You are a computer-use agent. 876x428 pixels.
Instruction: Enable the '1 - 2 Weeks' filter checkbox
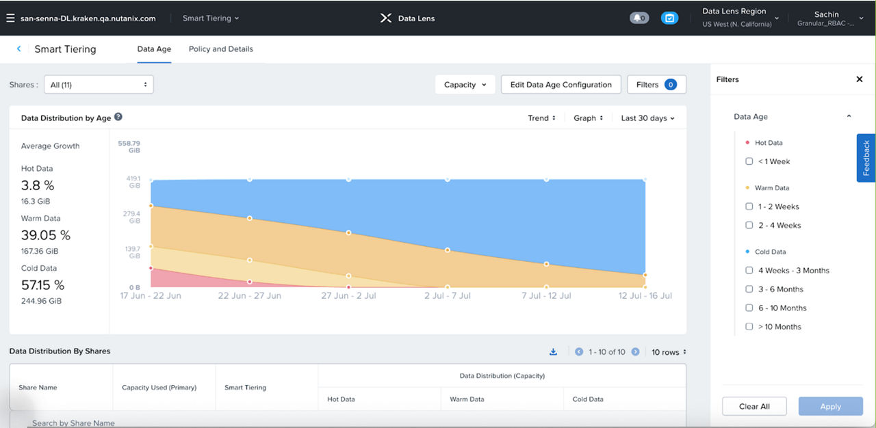tap(749, 206)
